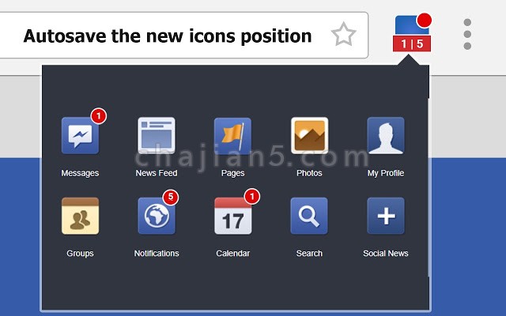506x316 pixels.
Task: Click the red badge on Calendar
Action: point(252,196)
